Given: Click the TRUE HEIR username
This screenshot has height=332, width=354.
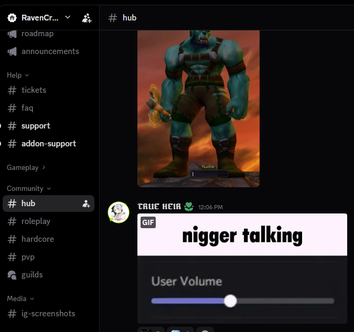Looking at the screenshot, I should click(159, 207).
